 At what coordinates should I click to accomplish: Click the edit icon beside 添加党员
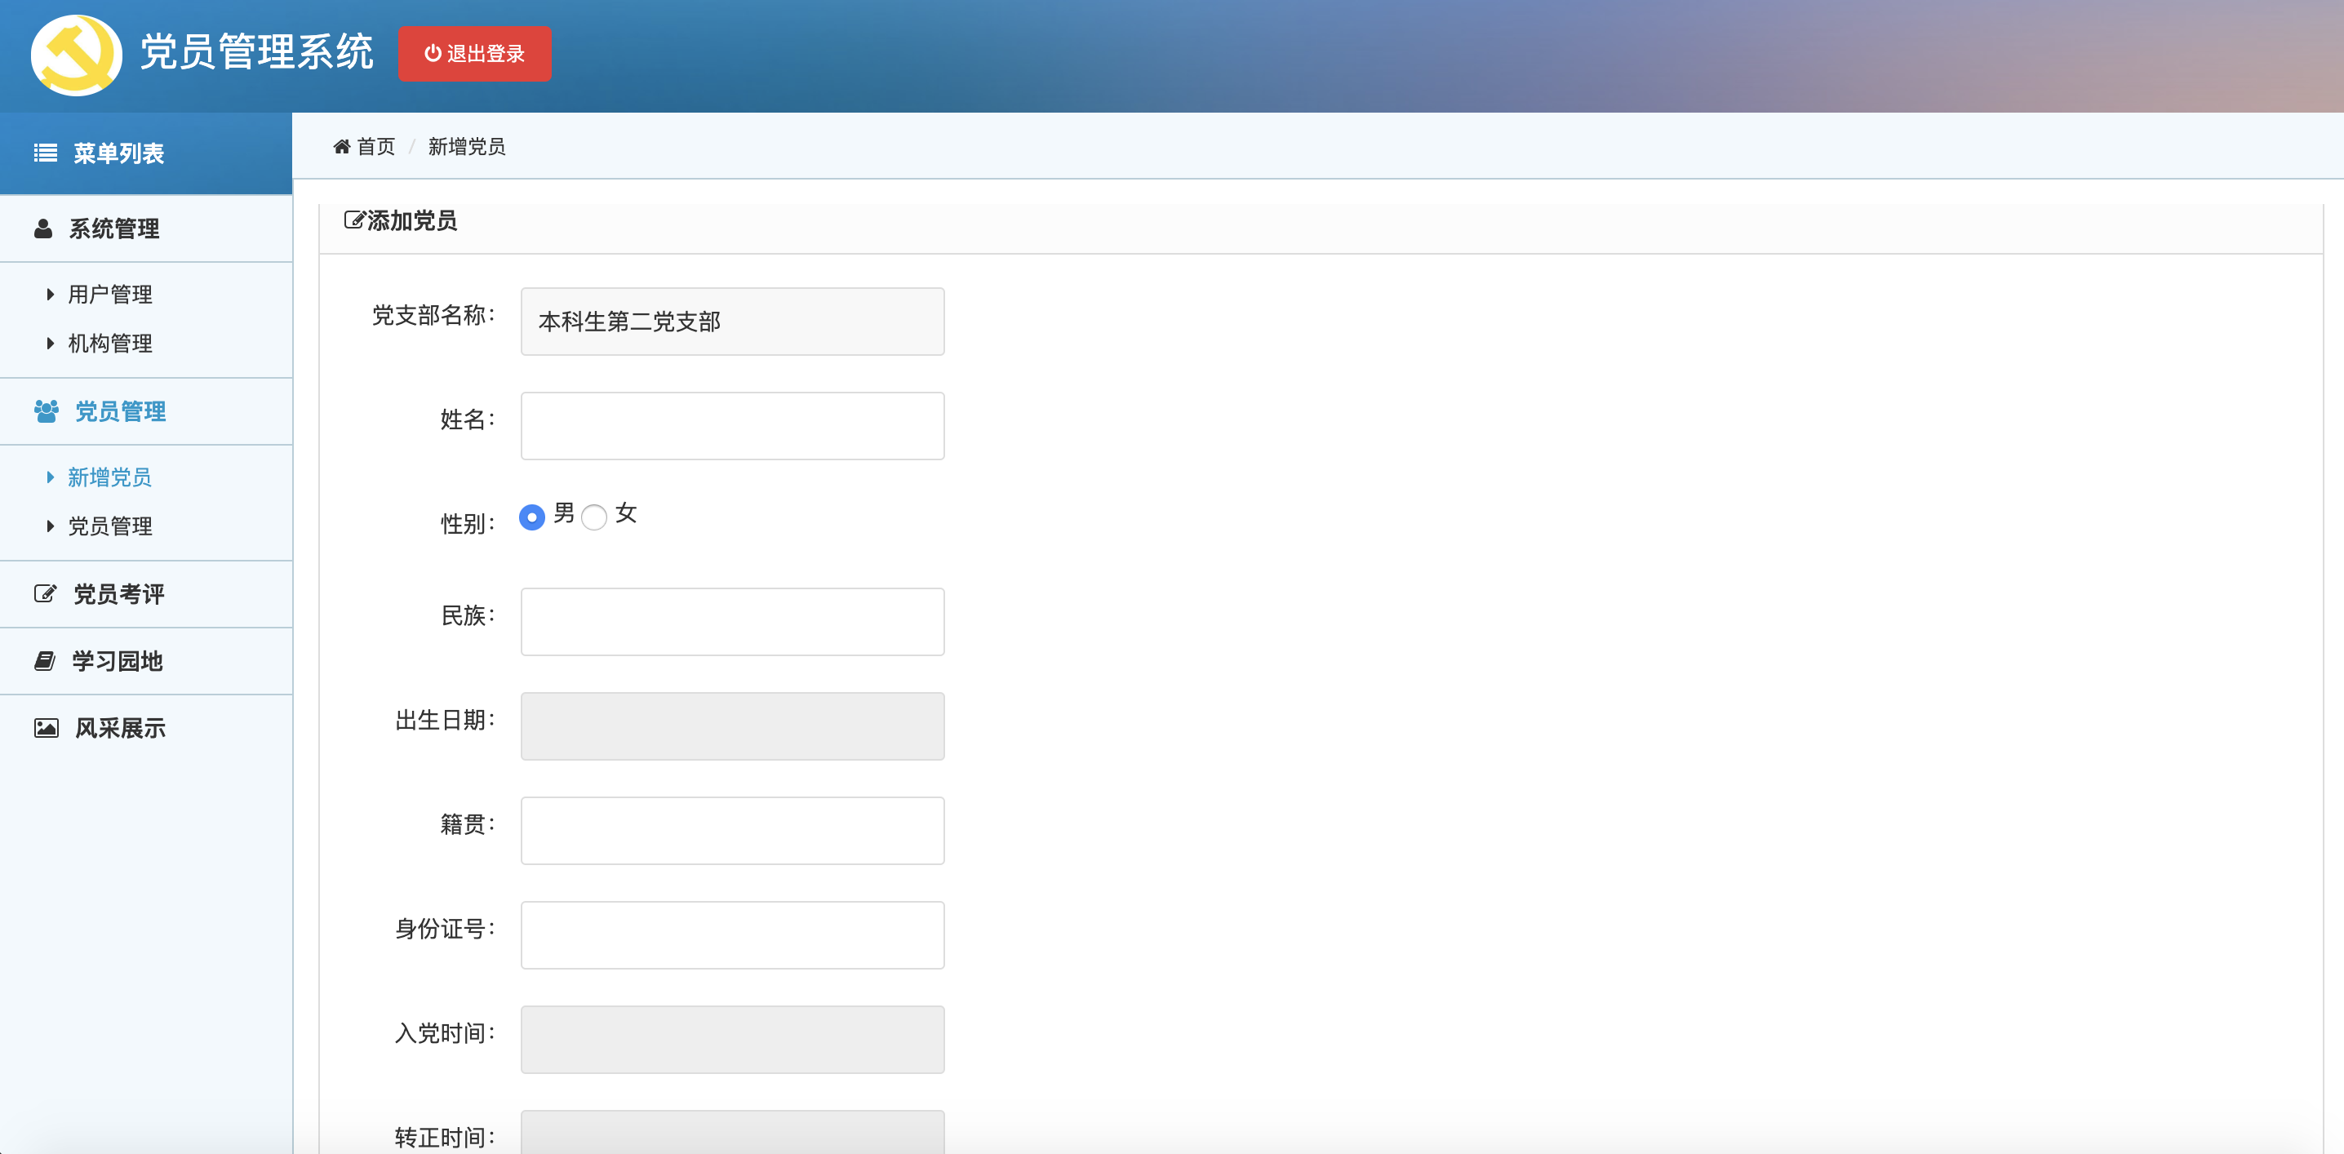(x=354, y=220)
